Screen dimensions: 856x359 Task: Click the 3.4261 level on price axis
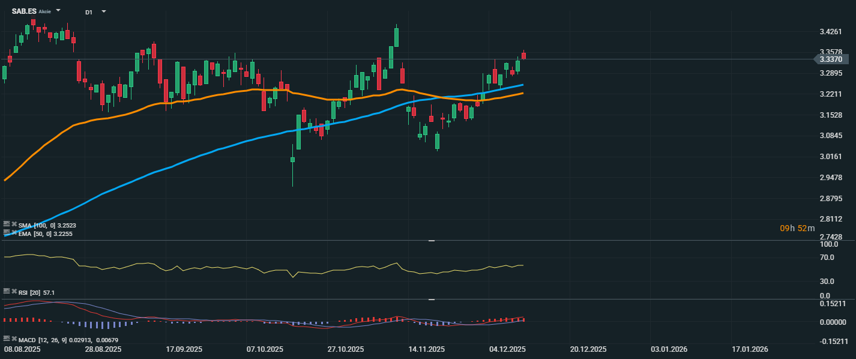pyautogui.click(x=832, y=32)
